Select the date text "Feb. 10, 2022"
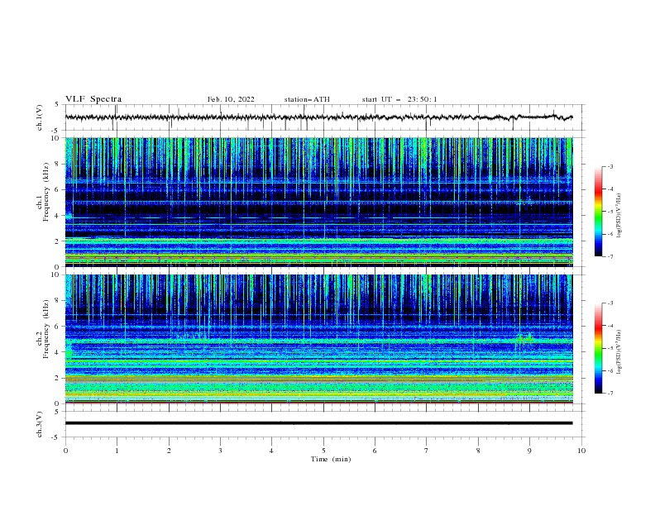The width and height of the screenshot is (655, 506). [x=231, y=99]
